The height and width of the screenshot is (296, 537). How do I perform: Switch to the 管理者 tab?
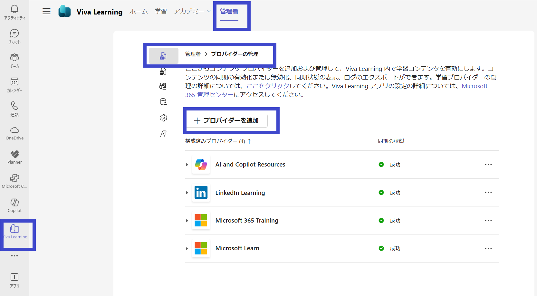229,11
